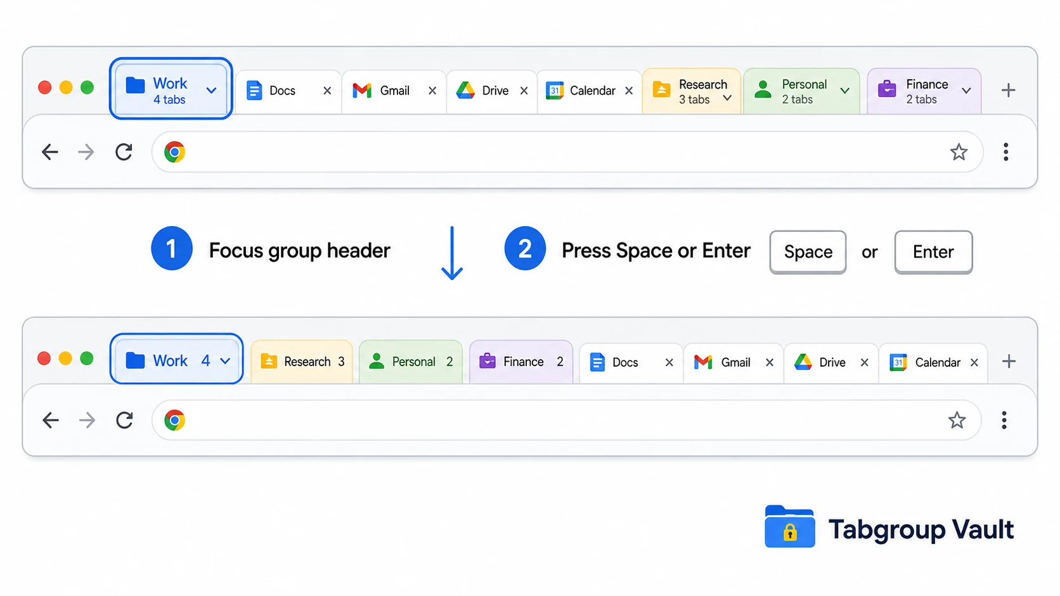Close the Calendar tab in the bottom browser

pyautogui.click(x=974, y=362)
